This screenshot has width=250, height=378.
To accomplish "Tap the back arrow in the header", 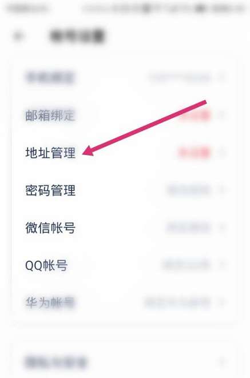I will (18, 36).
